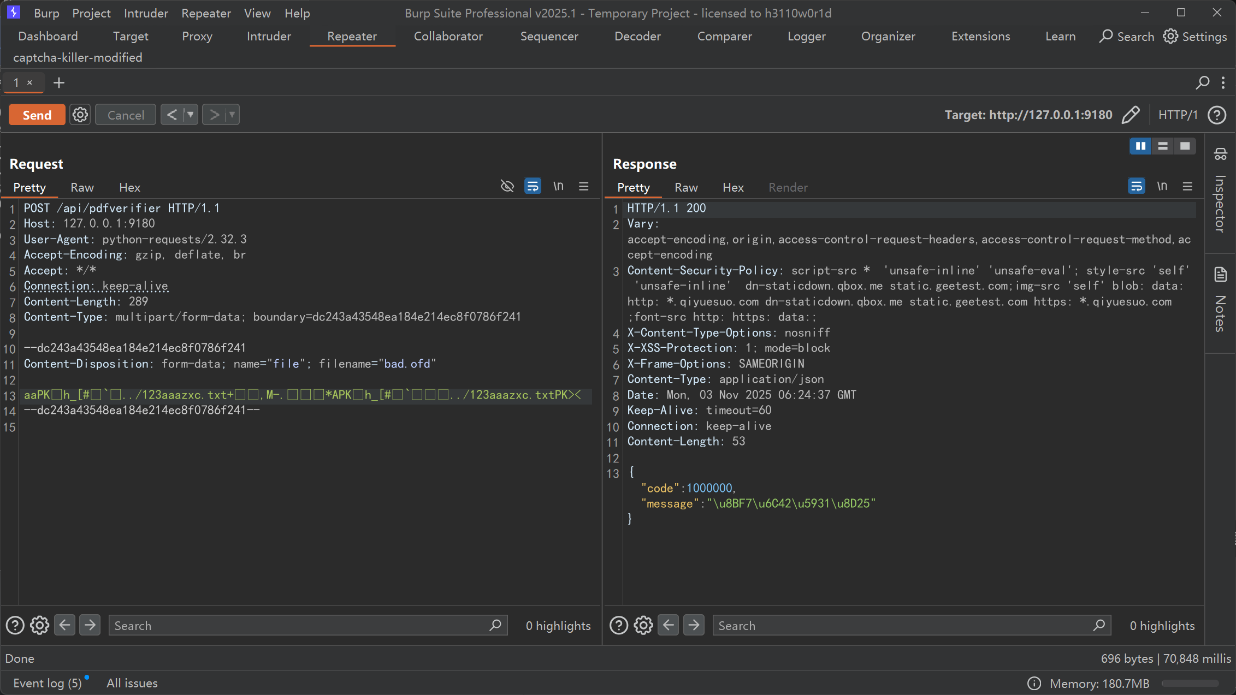Viewport: 1236px width, 695px height.
Task: Click the edit target pencil icon
Action: coord(1131,115)
